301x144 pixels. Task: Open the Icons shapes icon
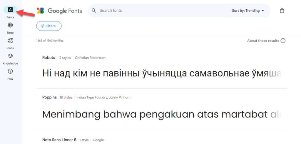click(x=10, y=41)
